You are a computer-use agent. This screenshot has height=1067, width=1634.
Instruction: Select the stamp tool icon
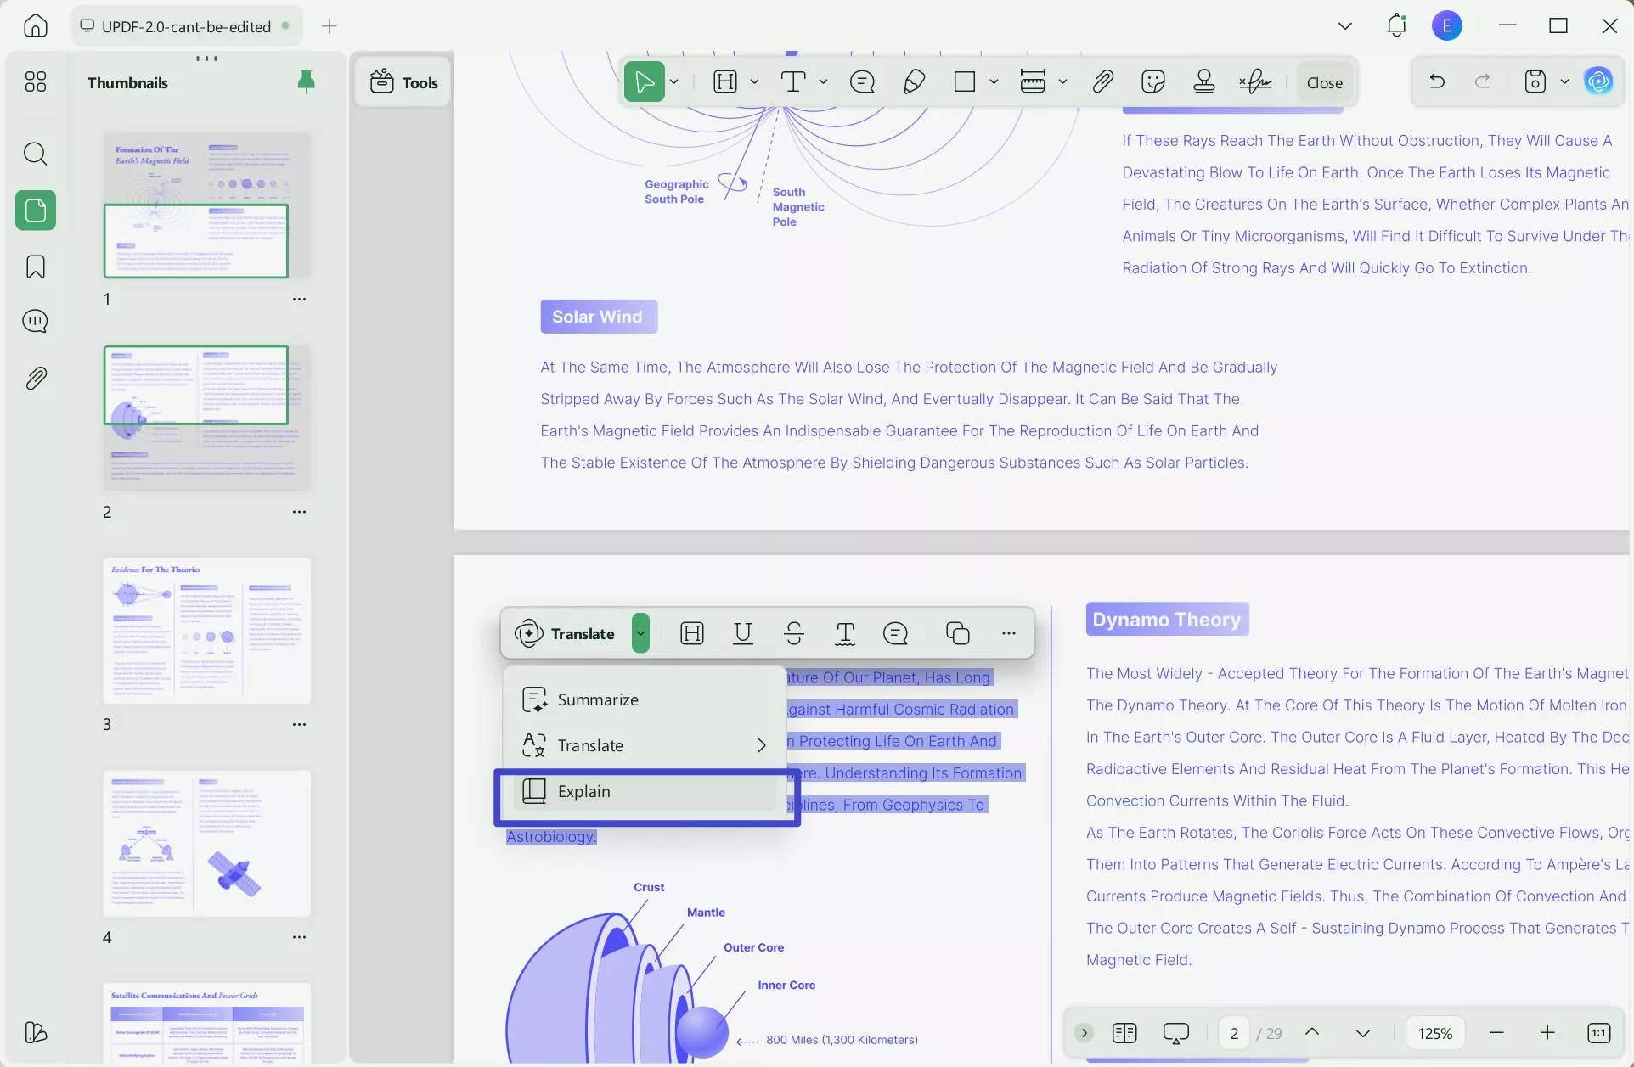1203,82
